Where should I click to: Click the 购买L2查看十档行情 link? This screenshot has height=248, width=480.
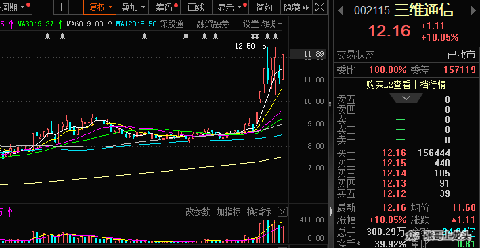coord(406,84)
